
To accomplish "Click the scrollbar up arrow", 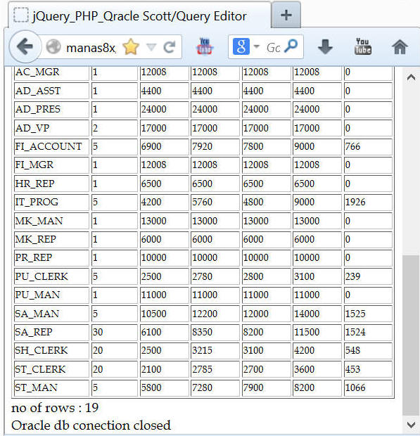I will click(x=411, y=77).
